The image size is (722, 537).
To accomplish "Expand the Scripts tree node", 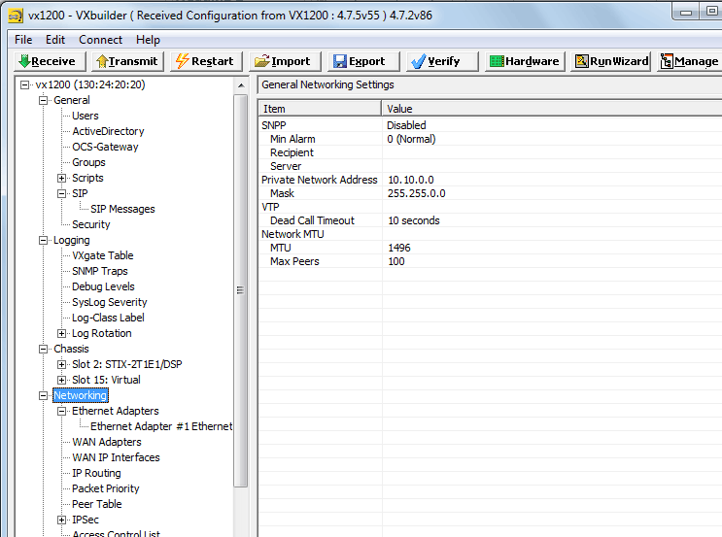I will 62,178.
